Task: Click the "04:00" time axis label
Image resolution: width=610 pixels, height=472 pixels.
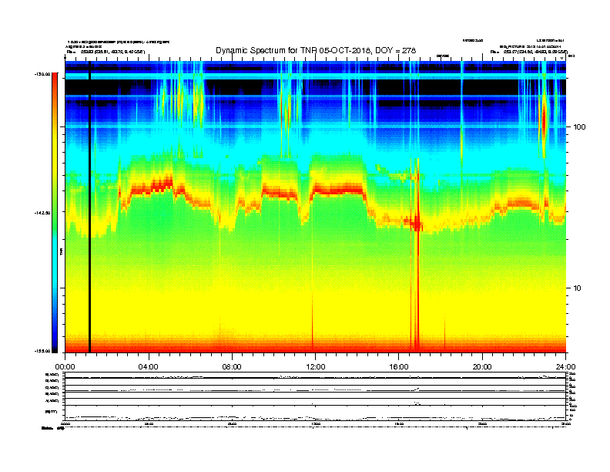Action: tap(149, 367)
